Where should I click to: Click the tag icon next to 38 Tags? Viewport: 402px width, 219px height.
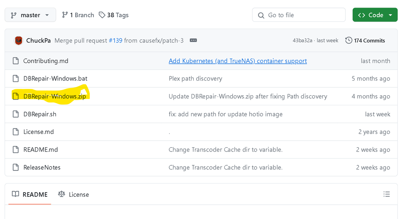coord(102,15)
